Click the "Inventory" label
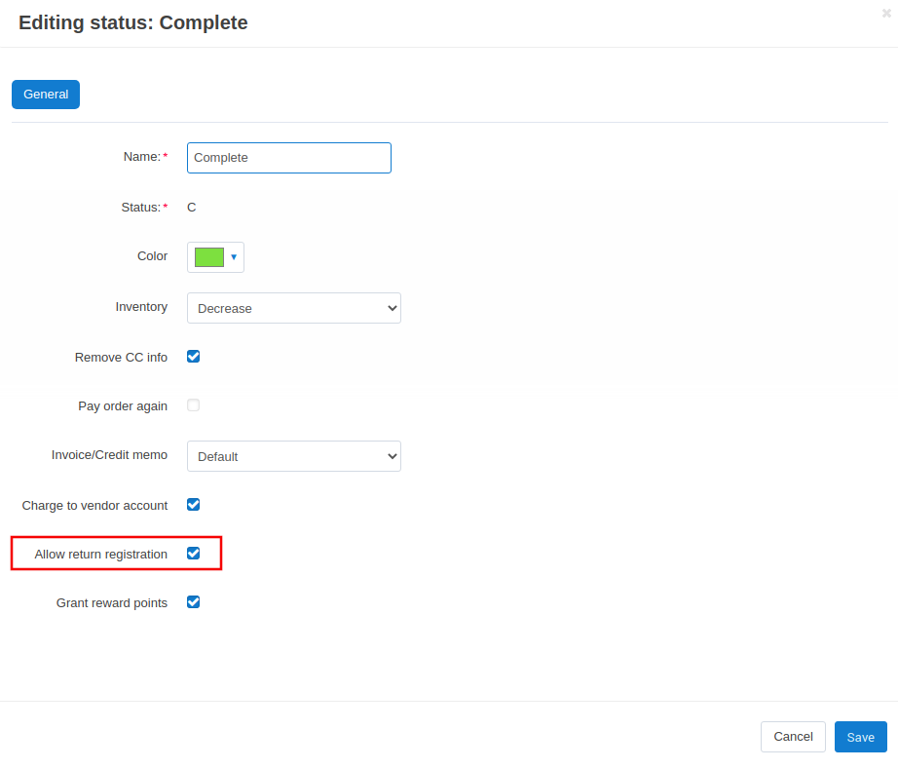Image resolution: width=898 pixels, height=769 pixels. [x=141, y=307]
